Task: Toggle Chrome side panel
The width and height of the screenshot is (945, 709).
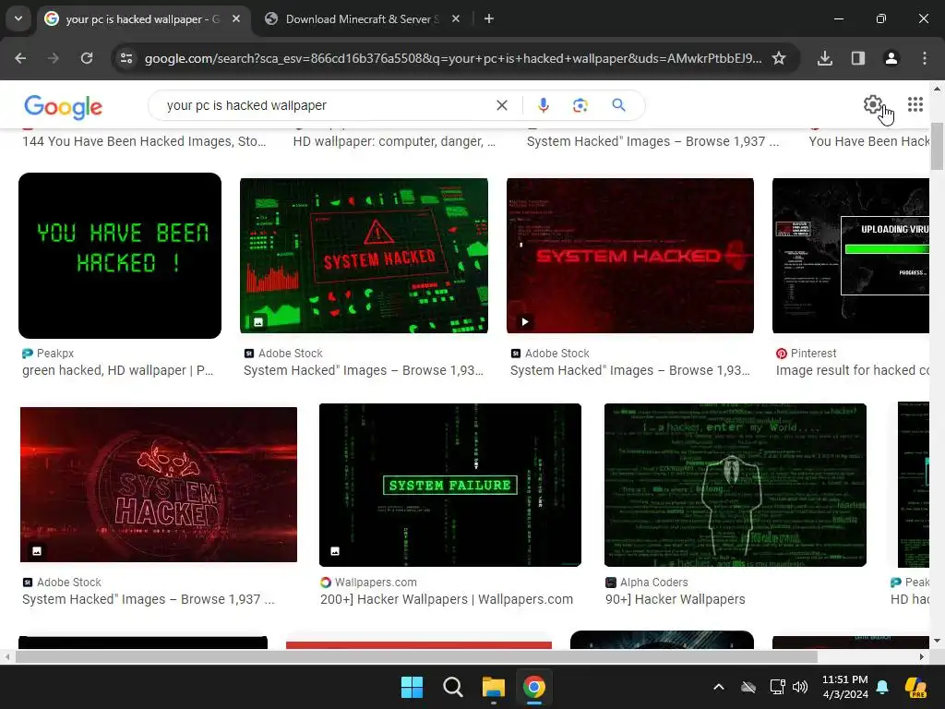Action: click(x=858, y=58)
